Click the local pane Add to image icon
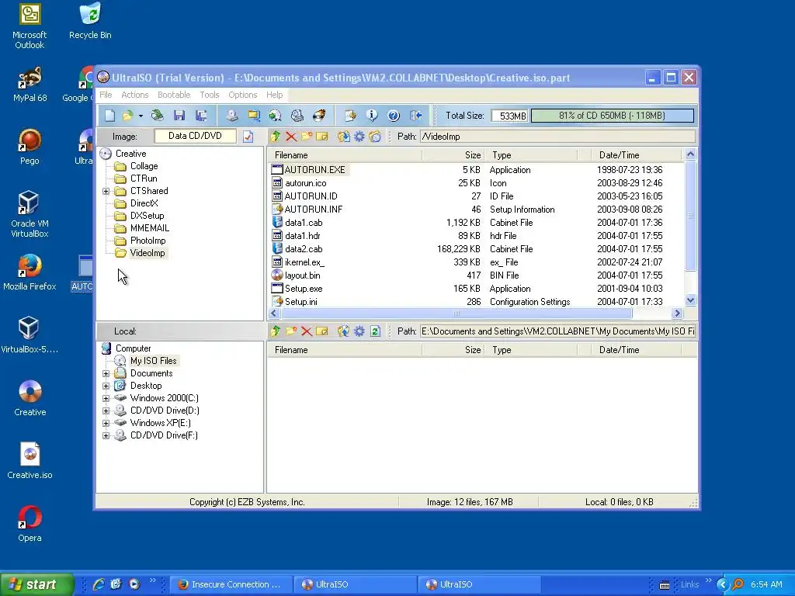Image resolution: width=795 pixels, height=596 pixels. (343, 331)
